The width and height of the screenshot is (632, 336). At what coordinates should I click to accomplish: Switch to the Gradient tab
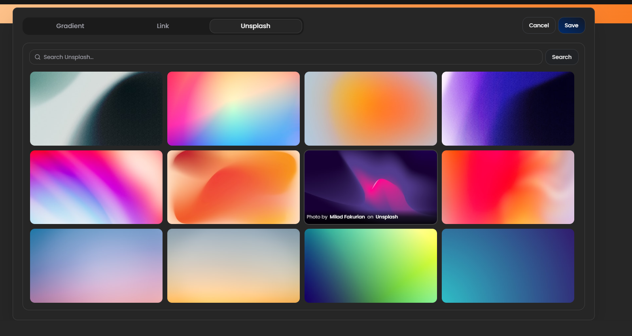pyautogui.click(x=70, y=26)
